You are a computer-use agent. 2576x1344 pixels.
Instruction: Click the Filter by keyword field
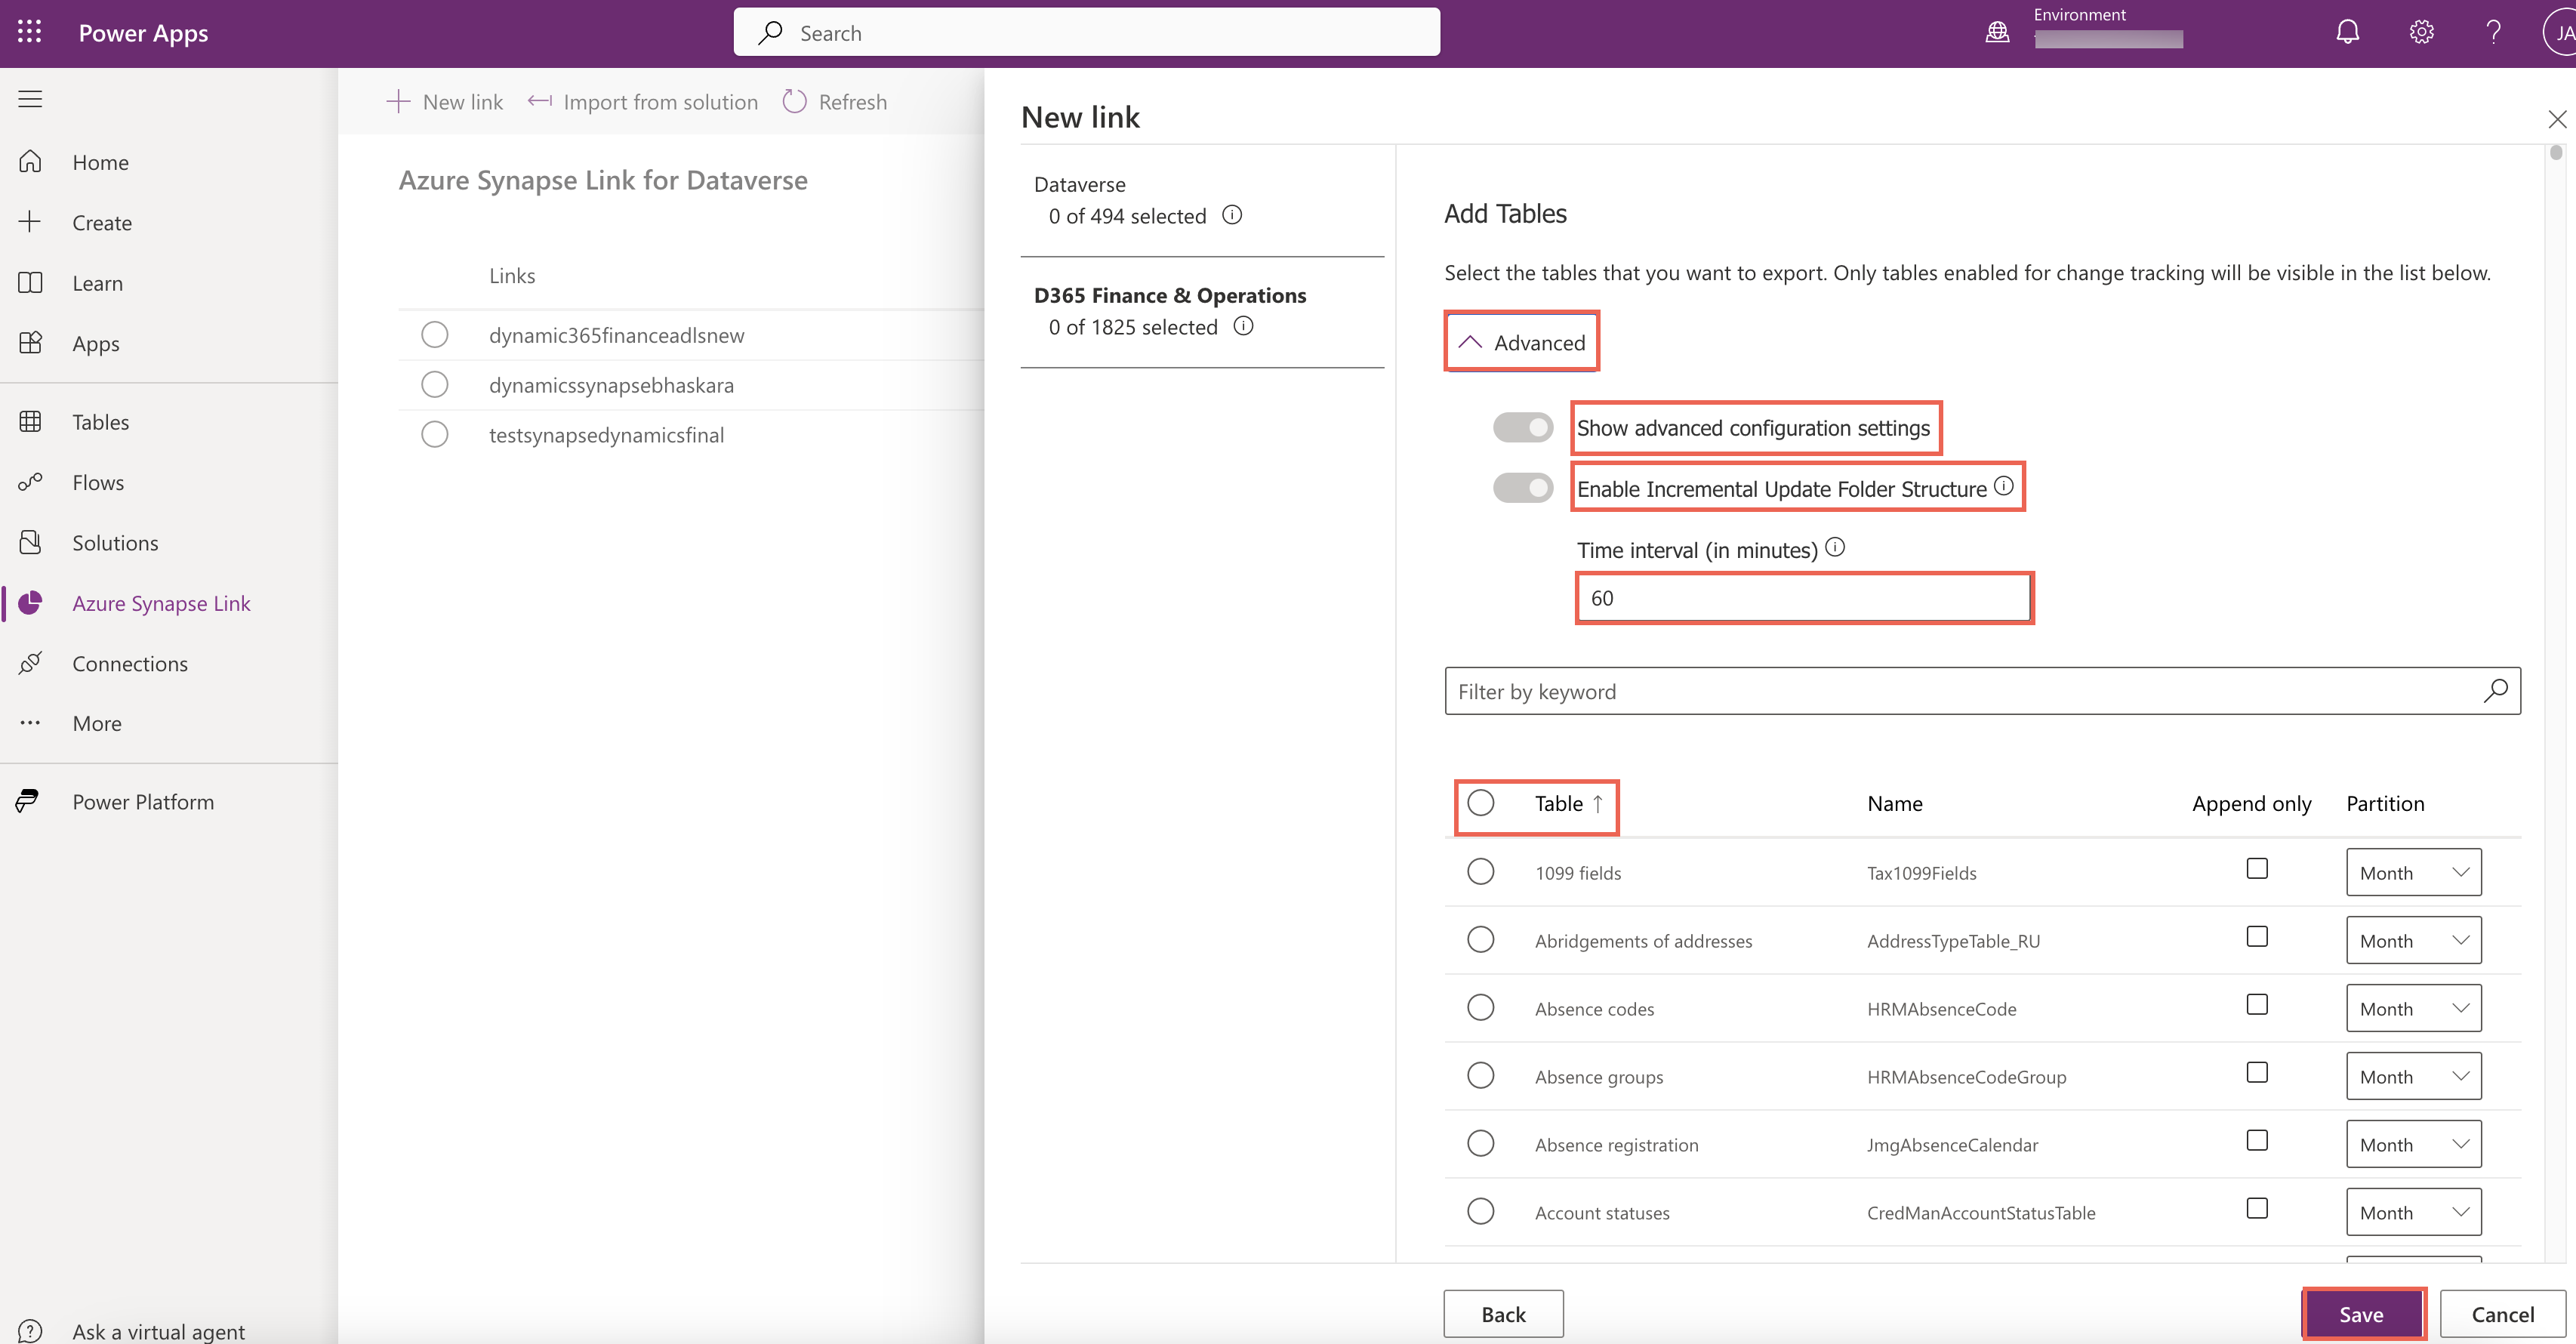pyautogui.click(x=1982, y=690)
